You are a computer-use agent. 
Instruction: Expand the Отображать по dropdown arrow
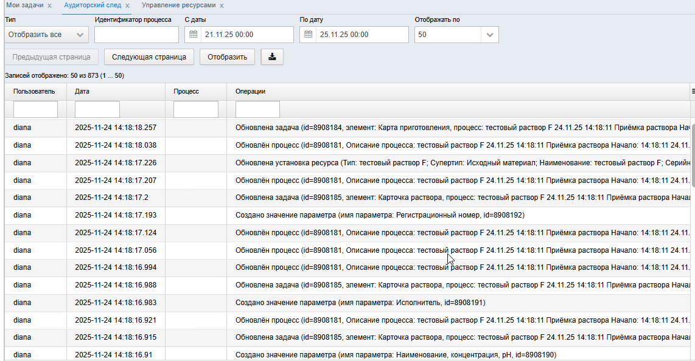(490, 35)
